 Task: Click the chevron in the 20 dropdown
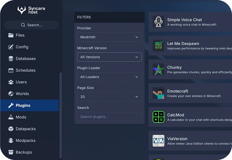pos(136,97)
